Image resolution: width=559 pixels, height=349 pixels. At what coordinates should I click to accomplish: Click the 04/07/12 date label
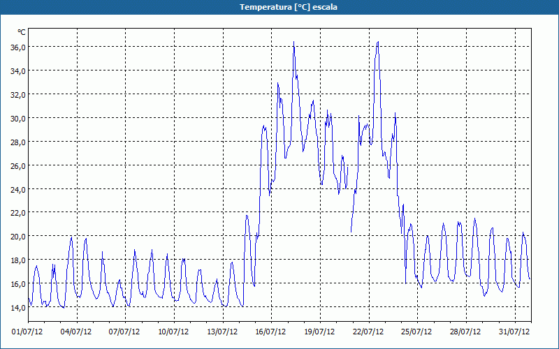click(76, 332)
